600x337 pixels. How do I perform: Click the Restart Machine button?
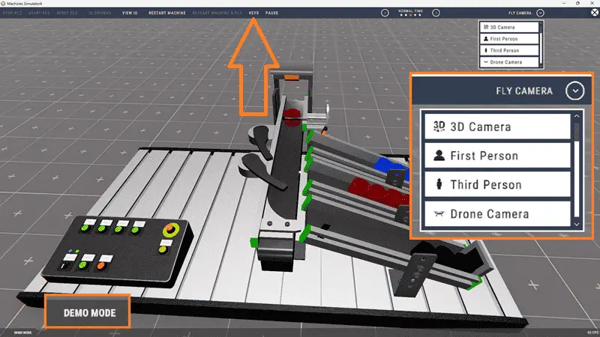[x=167, y=13]
